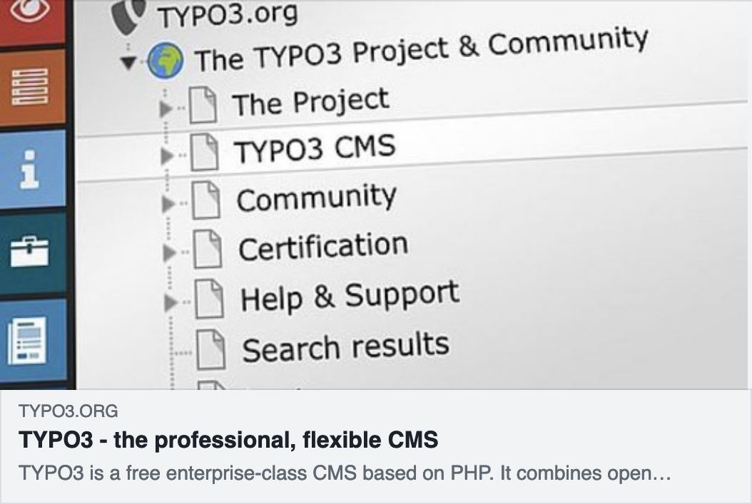This screenshot has width=752, height=504.
Task: Open the View module eye icon
Action: 30,11
